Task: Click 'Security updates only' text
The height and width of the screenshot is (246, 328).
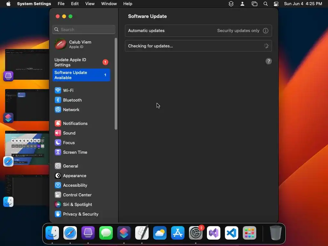Action: coord(238,30)
